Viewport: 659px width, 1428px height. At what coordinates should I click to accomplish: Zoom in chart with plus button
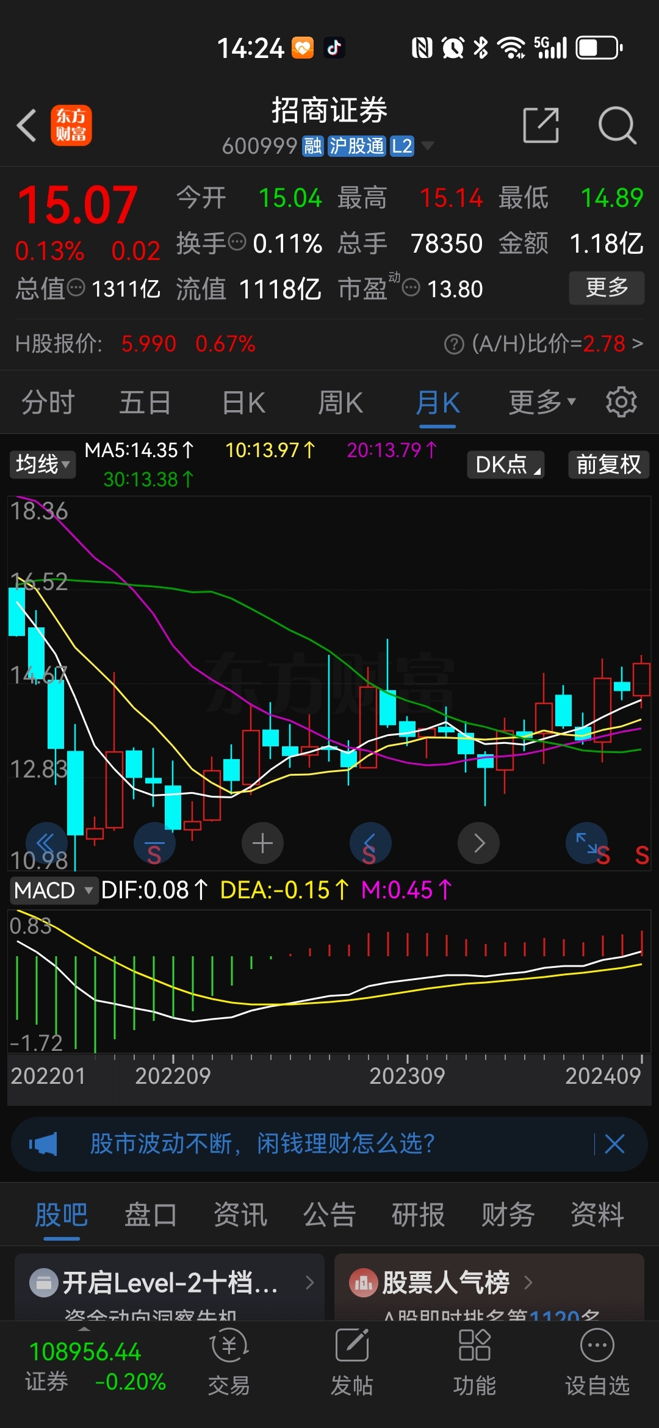(262, 843)
